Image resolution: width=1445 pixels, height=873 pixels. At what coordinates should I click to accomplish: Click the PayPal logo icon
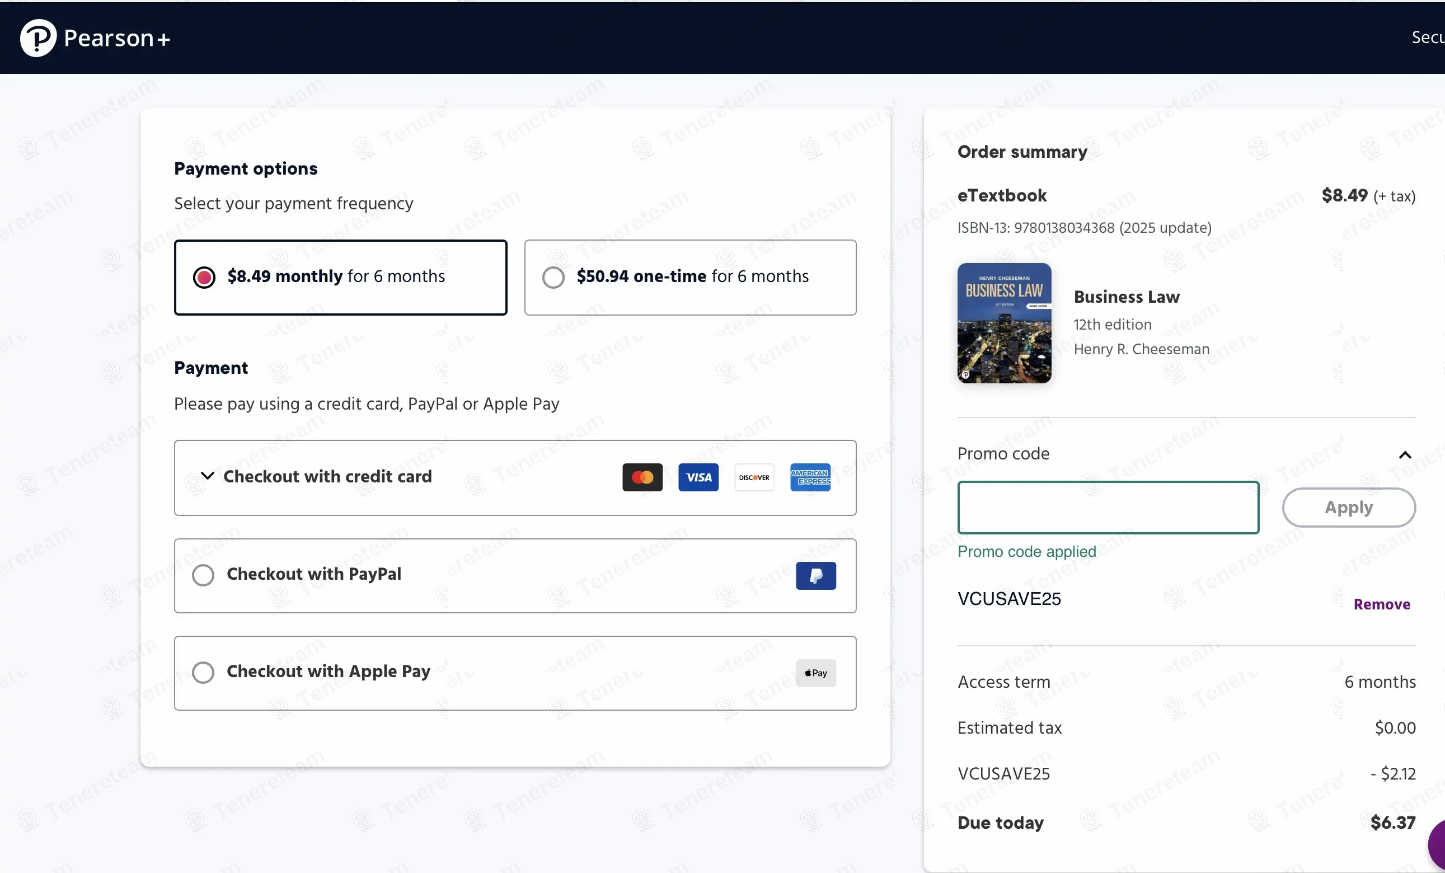click(x=815, y=576)
